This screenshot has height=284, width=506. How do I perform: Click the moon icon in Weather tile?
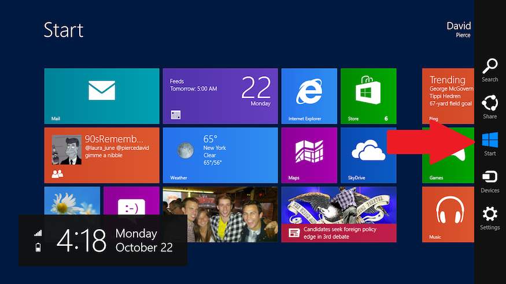coord(186,151)
